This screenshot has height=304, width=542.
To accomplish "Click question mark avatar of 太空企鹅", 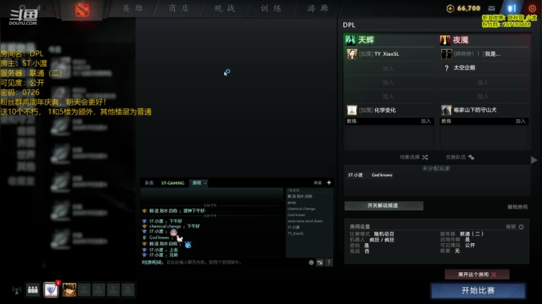I will click(x=446, y=68).
